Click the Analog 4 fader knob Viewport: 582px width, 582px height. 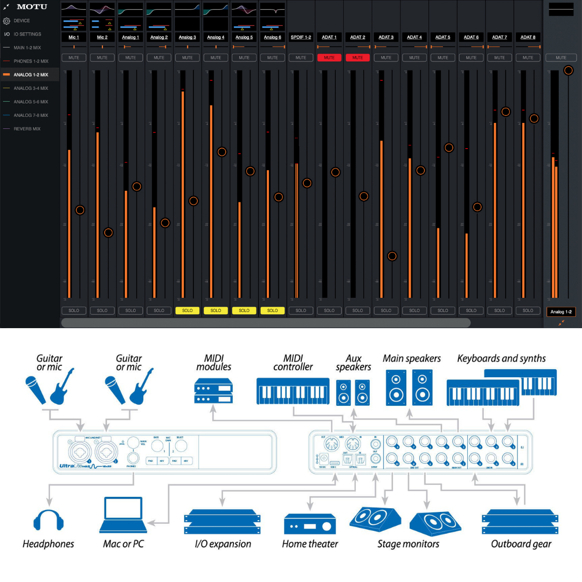point(222,152)
